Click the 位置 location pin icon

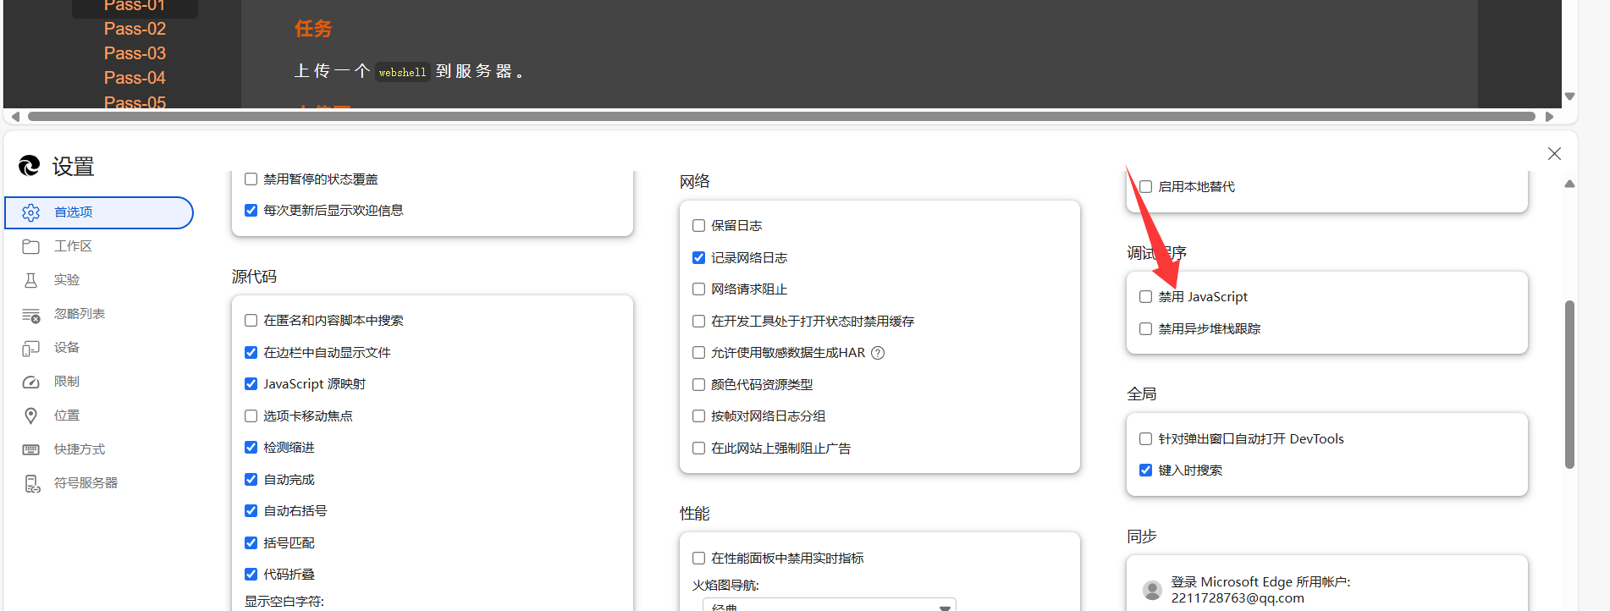point(31,416)
